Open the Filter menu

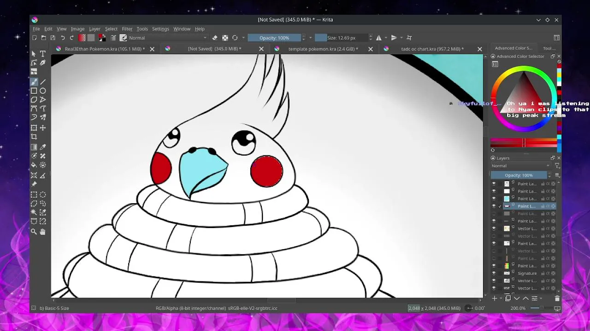tap(127, 29)
